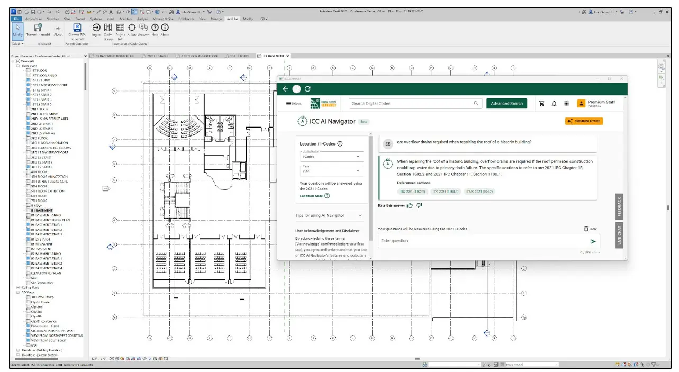Close the B1 BASEMENT view tab
Viewport: 679px width, 372px height.
[x=288, y=56]
